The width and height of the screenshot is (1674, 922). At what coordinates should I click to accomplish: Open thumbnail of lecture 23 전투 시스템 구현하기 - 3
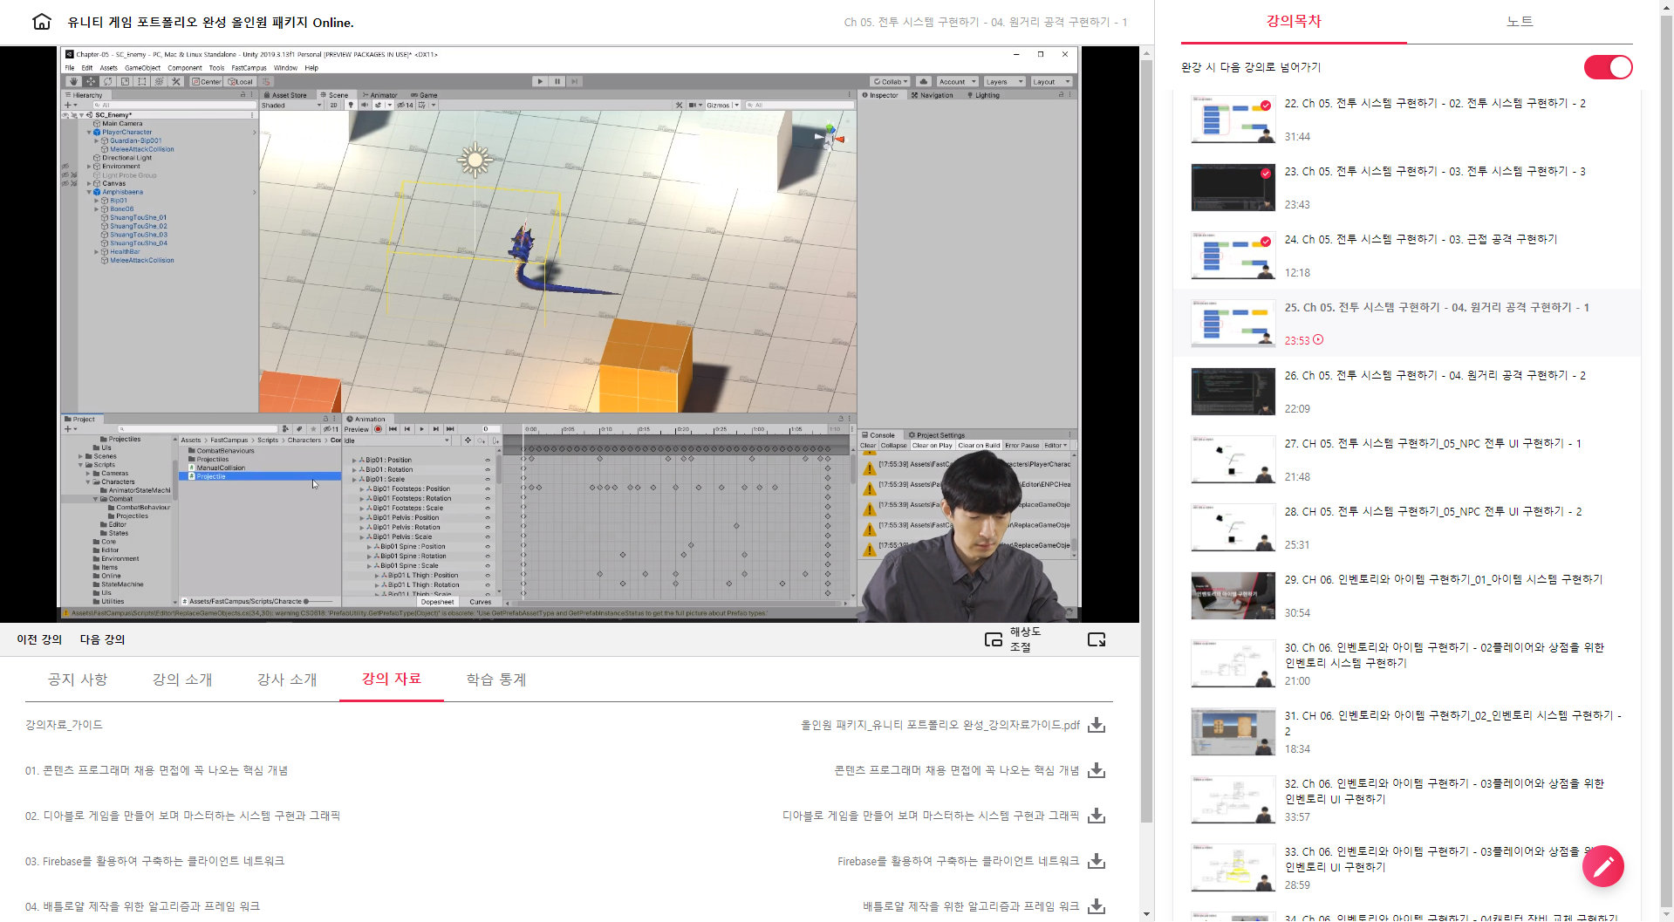(x=1233, y=188)
